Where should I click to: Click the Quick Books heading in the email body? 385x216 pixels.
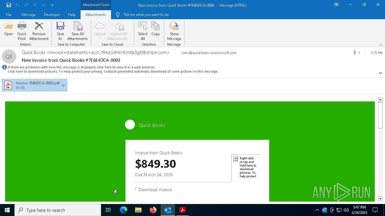tap(152, 125)
